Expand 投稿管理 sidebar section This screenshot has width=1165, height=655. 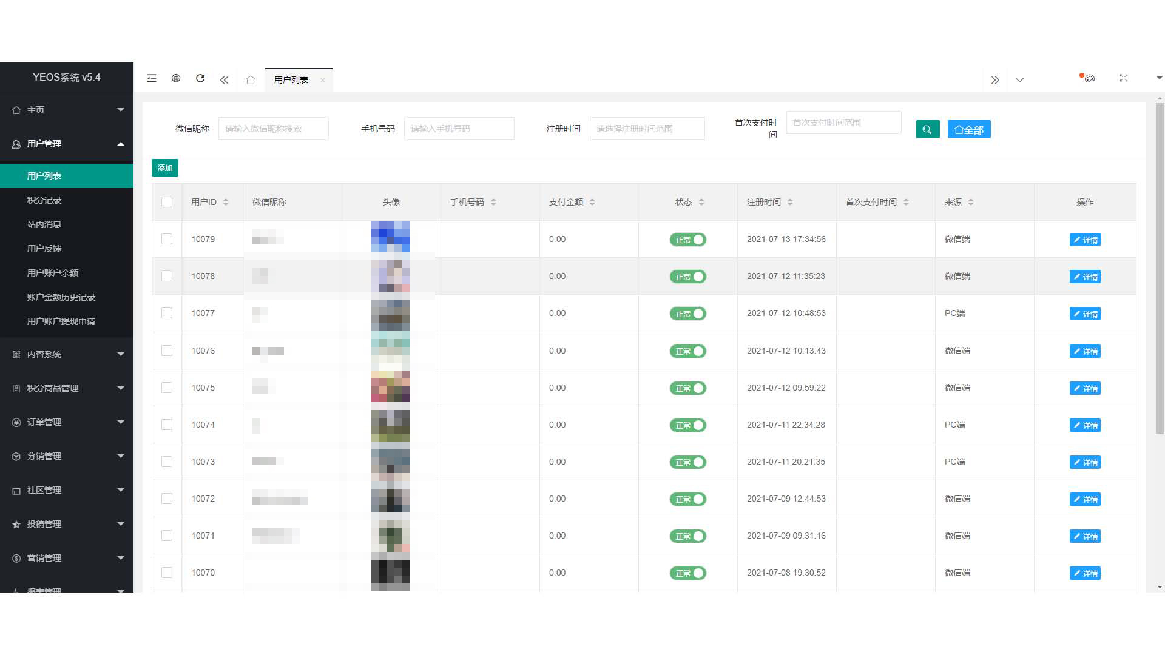[67, 524]
